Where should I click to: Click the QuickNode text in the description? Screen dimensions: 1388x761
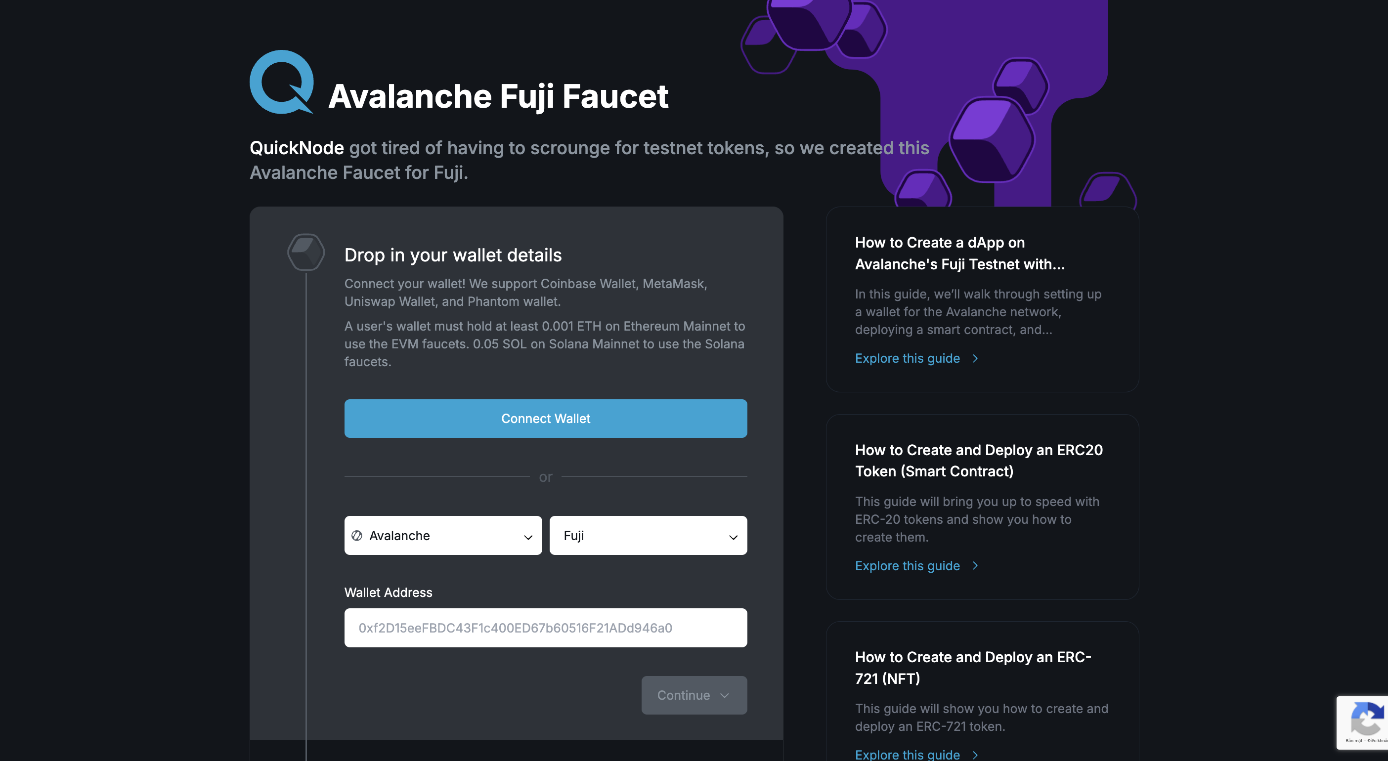tap(297, 148)
